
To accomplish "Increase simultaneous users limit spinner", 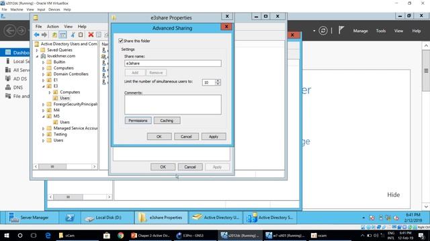I will point(218,80).
